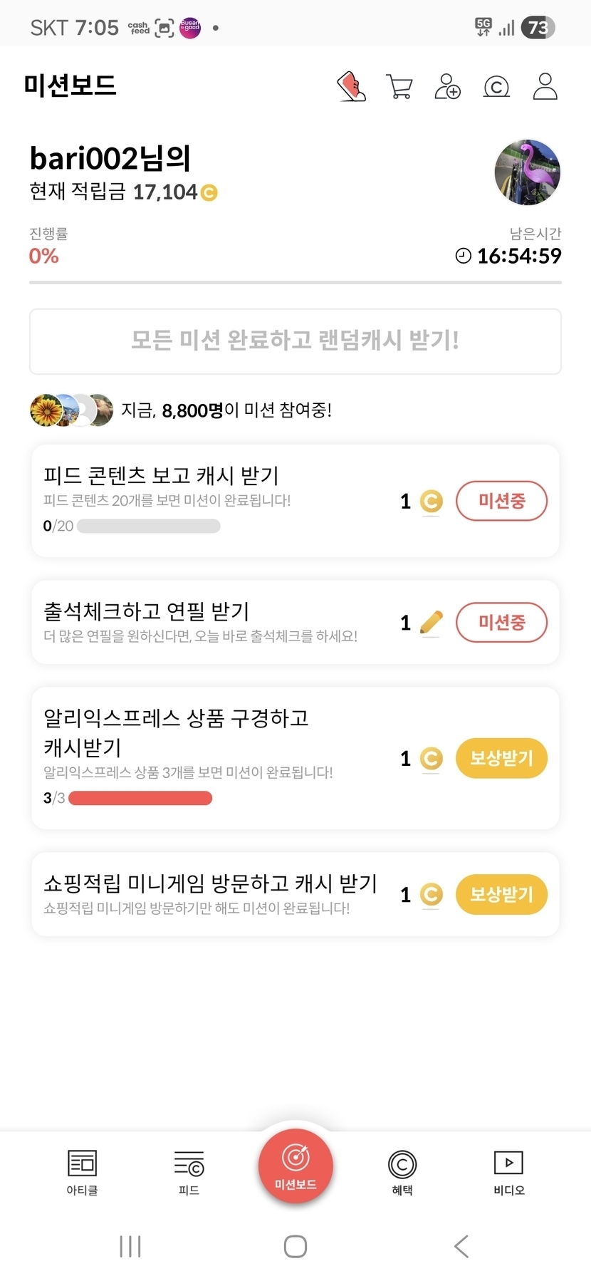Switch to the 아티클 tab

pyautogui.click(x=82, y=1172)
